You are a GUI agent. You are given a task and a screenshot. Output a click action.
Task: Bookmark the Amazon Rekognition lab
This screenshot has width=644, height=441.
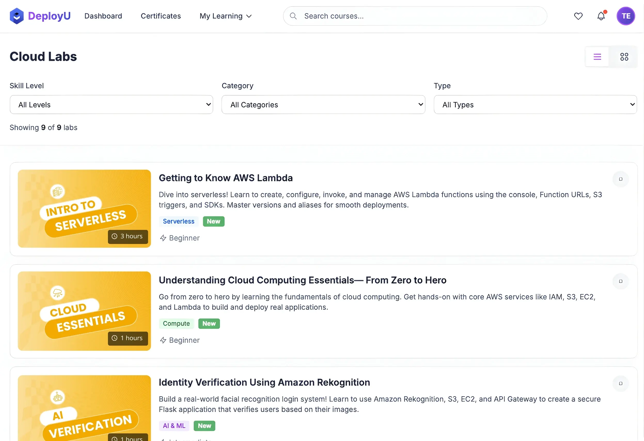click(x=621, y=383)
